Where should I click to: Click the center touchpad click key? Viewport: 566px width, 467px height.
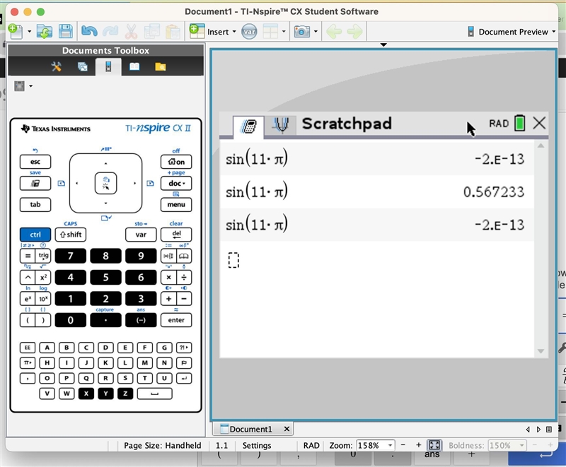(105, 183)
